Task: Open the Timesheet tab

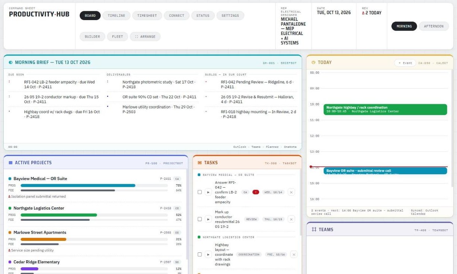Action: coord(147,16)
